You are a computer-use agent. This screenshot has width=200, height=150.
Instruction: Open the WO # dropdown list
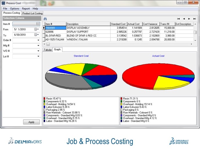(x=38, y=51)
